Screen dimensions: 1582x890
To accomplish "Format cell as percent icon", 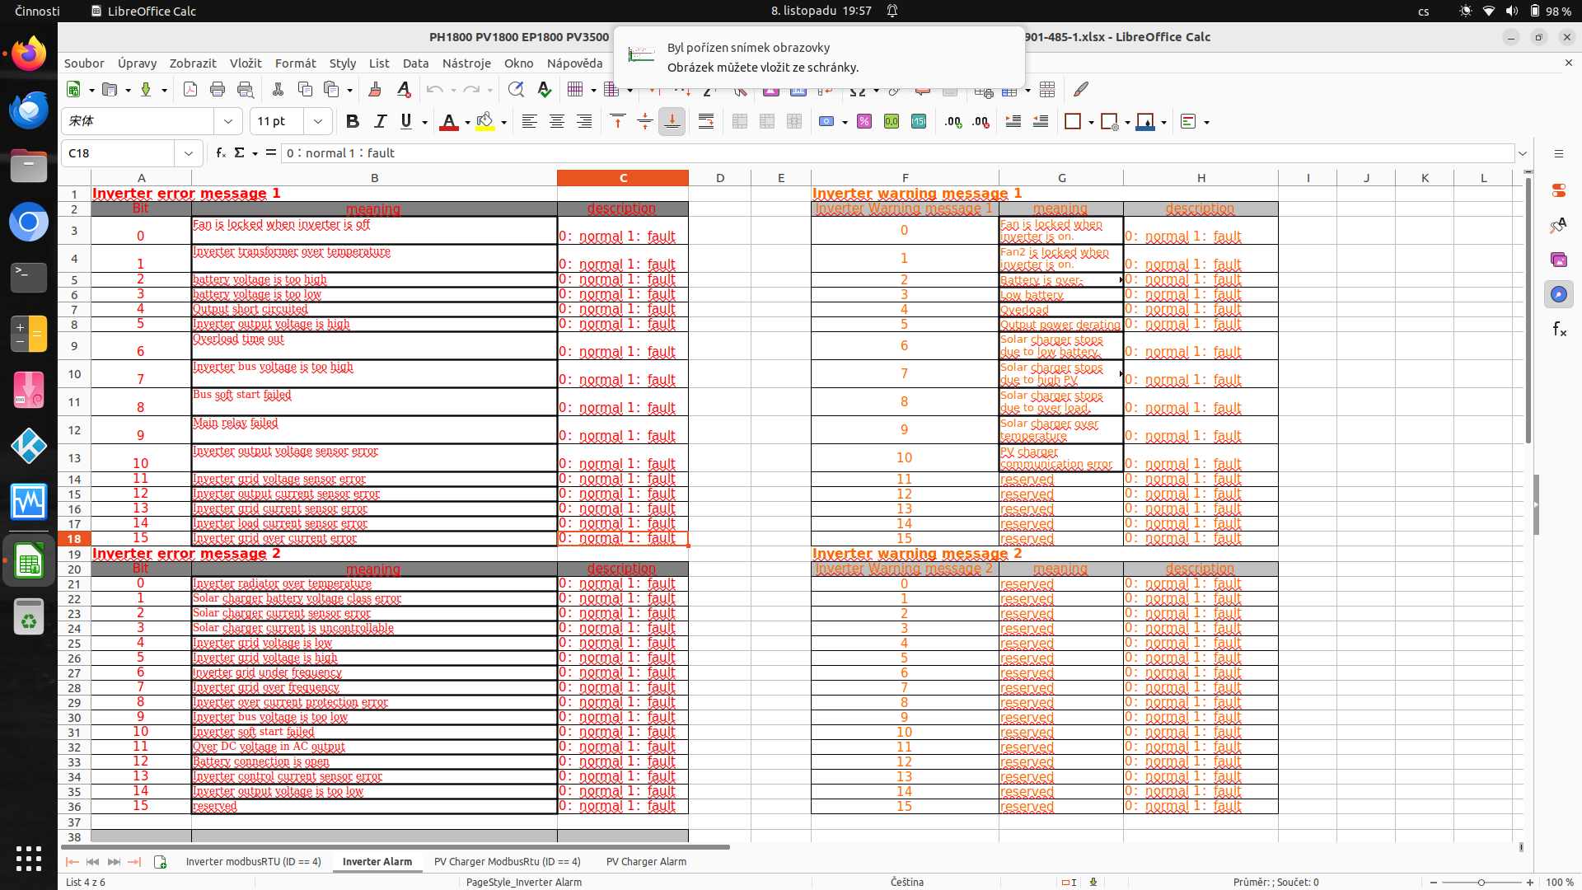I will pyautogui.click(x=864, y=122).
